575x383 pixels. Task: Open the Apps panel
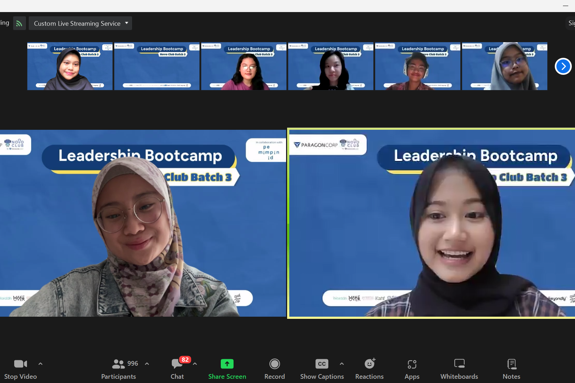pyautogui.click(x=412, y=369)
